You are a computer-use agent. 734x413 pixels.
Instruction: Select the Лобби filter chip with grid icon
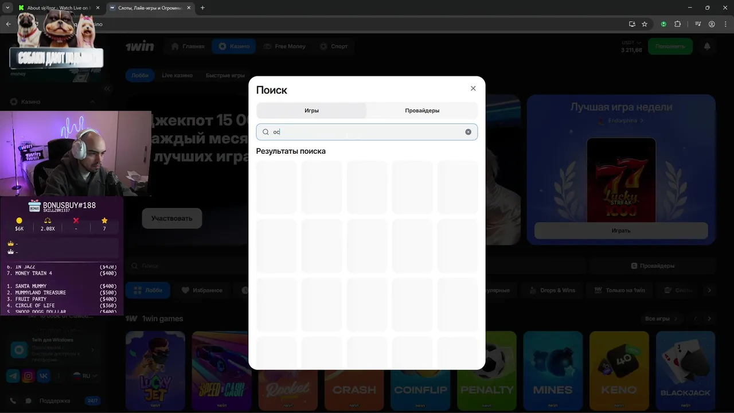pos(148,290)
